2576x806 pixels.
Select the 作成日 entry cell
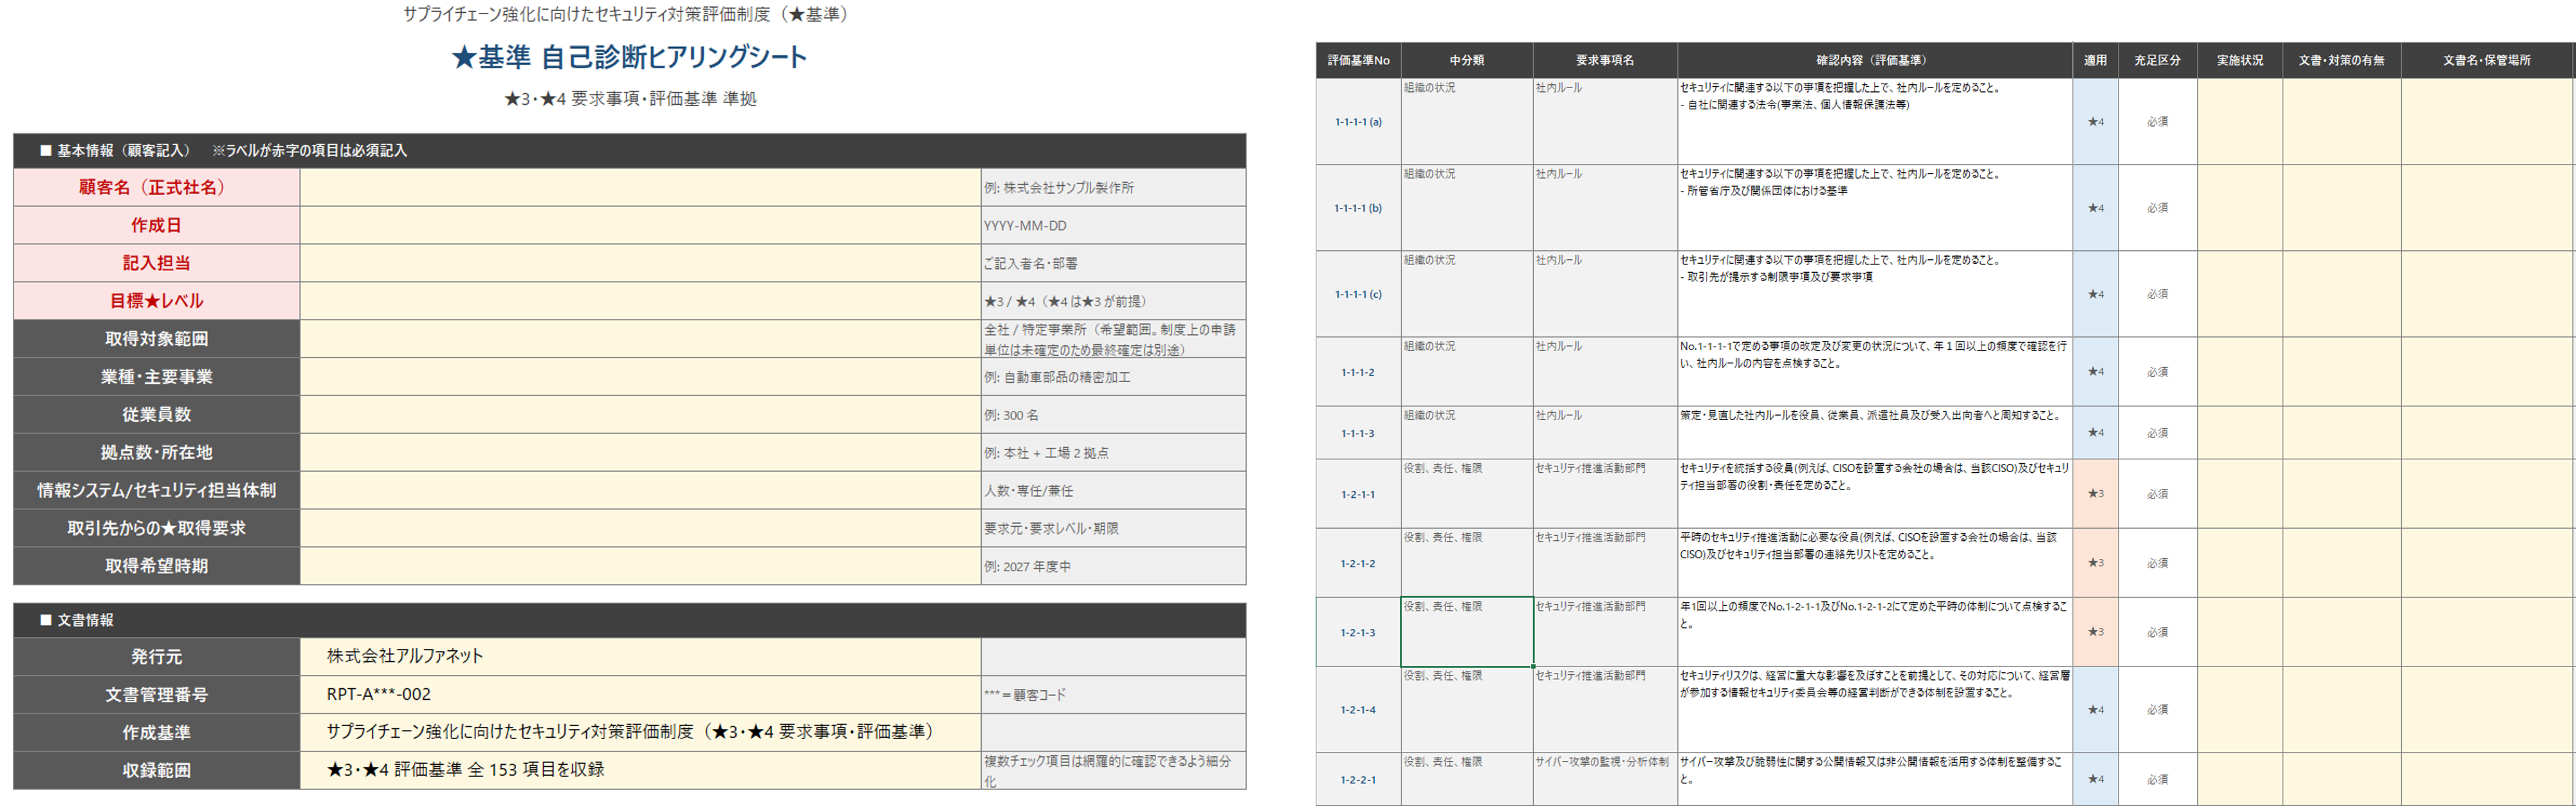[x=640, y=225]
